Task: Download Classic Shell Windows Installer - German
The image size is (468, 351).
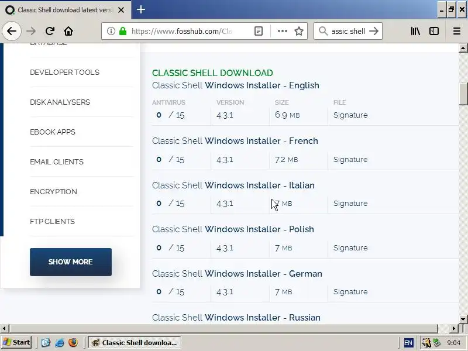Action: coord(237,274)
